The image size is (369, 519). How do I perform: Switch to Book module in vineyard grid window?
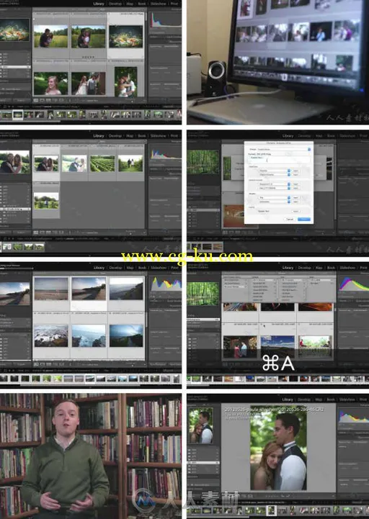pyautogui.click(x=142, y=136)
